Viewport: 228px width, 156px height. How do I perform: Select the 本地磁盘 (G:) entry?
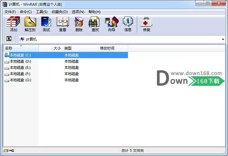tap(21, 80)
